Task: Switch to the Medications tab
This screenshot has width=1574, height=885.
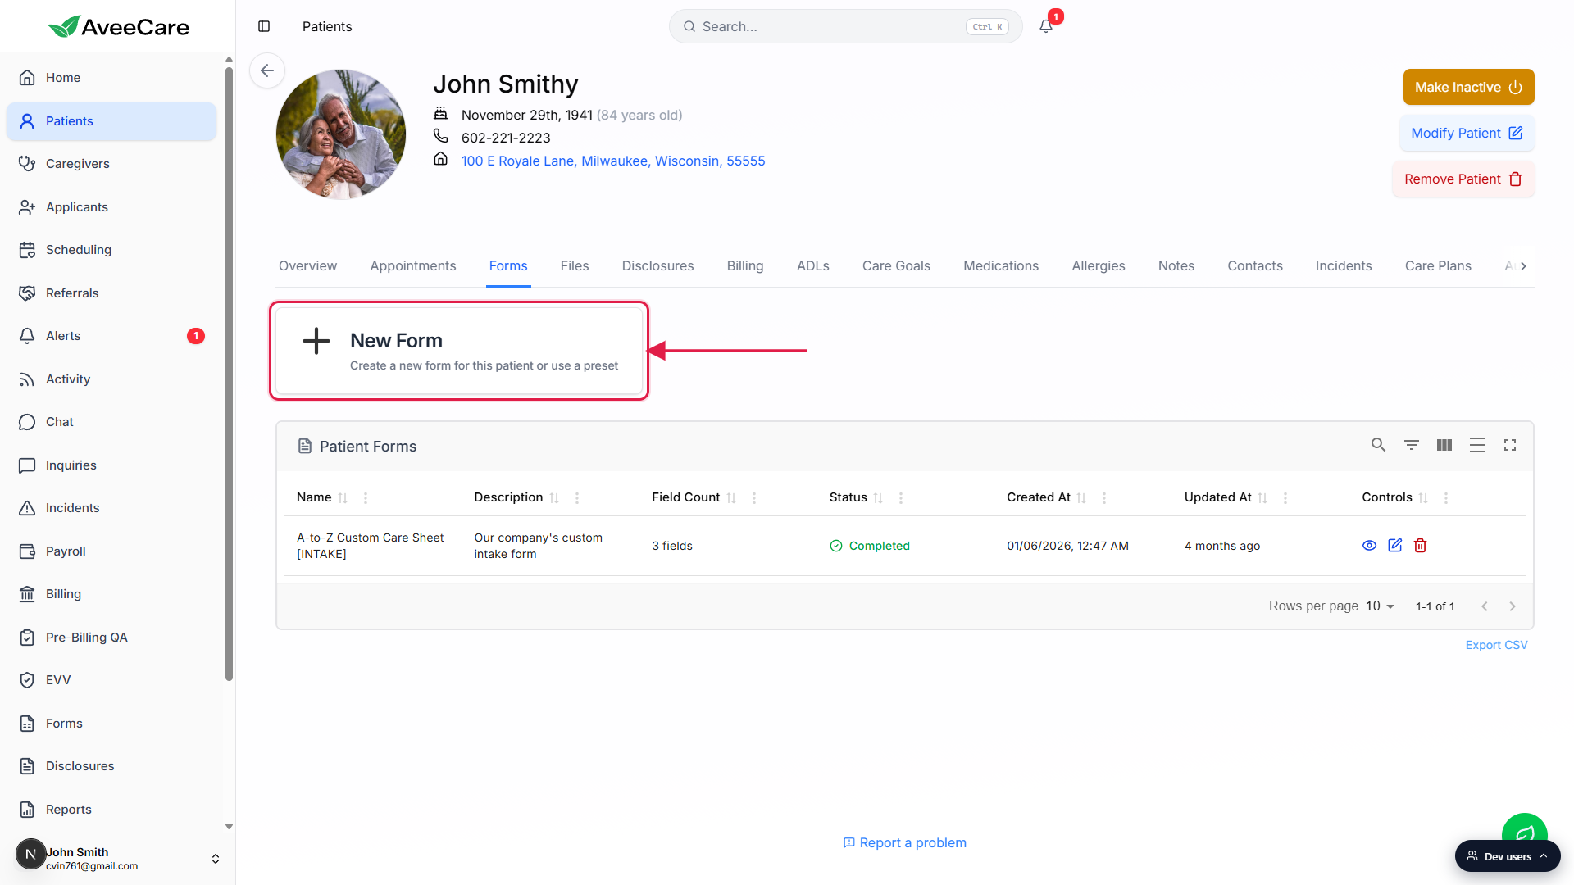Action: [1000, 266]
